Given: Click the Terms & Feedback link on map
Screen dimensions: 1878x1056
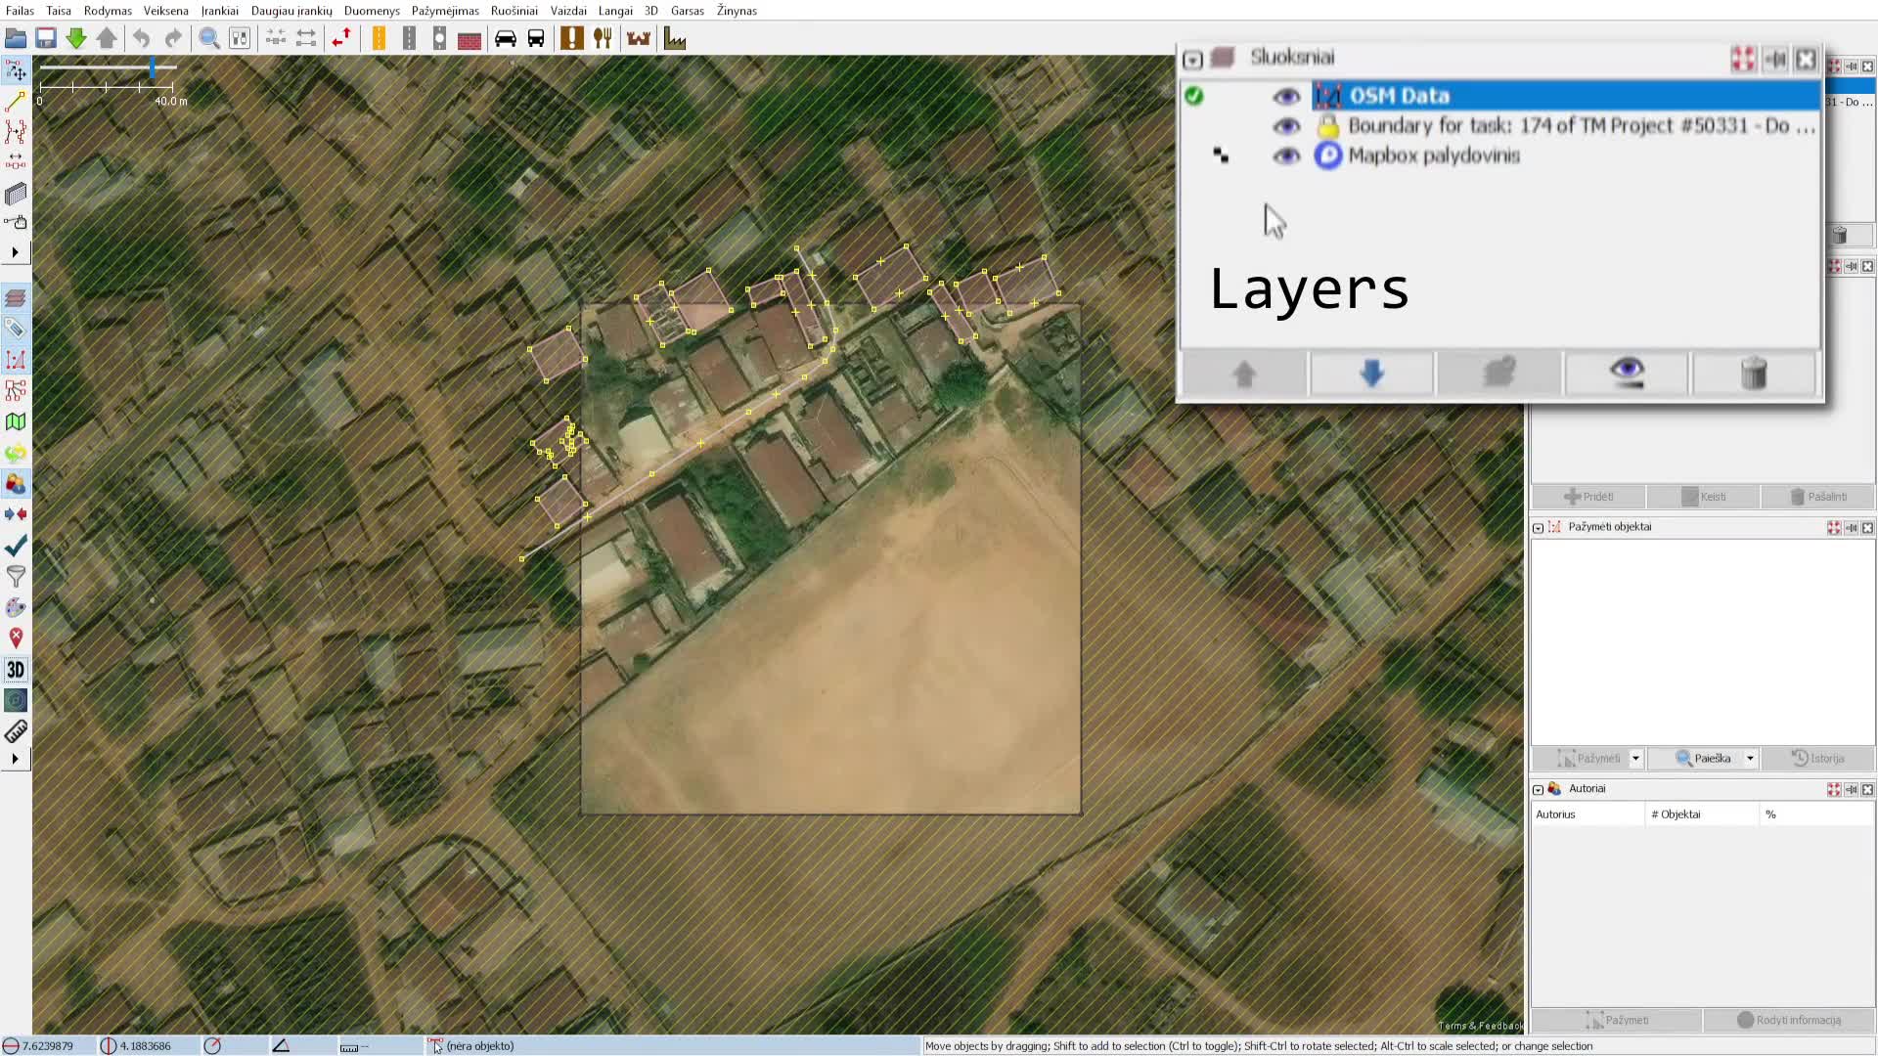Looking at the screenshot, I should click(1480, 1026).
